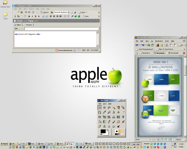Open Java Programming bookmark in Firefox

point(146,49)
